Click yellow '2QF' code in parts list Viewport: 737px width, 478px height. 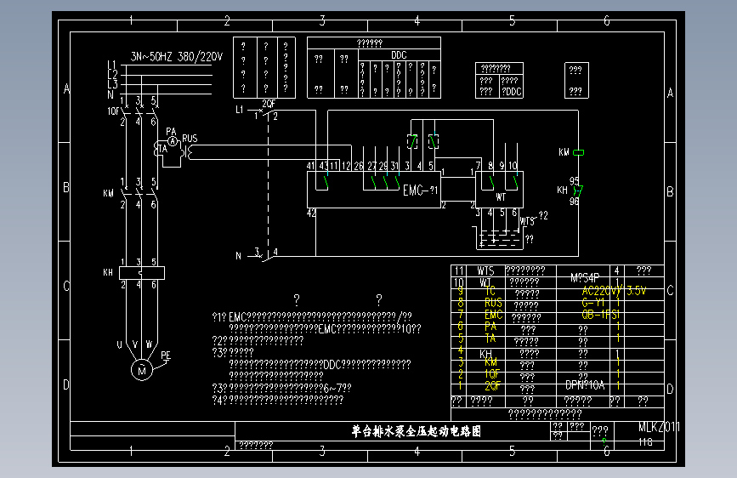[492, 386]
